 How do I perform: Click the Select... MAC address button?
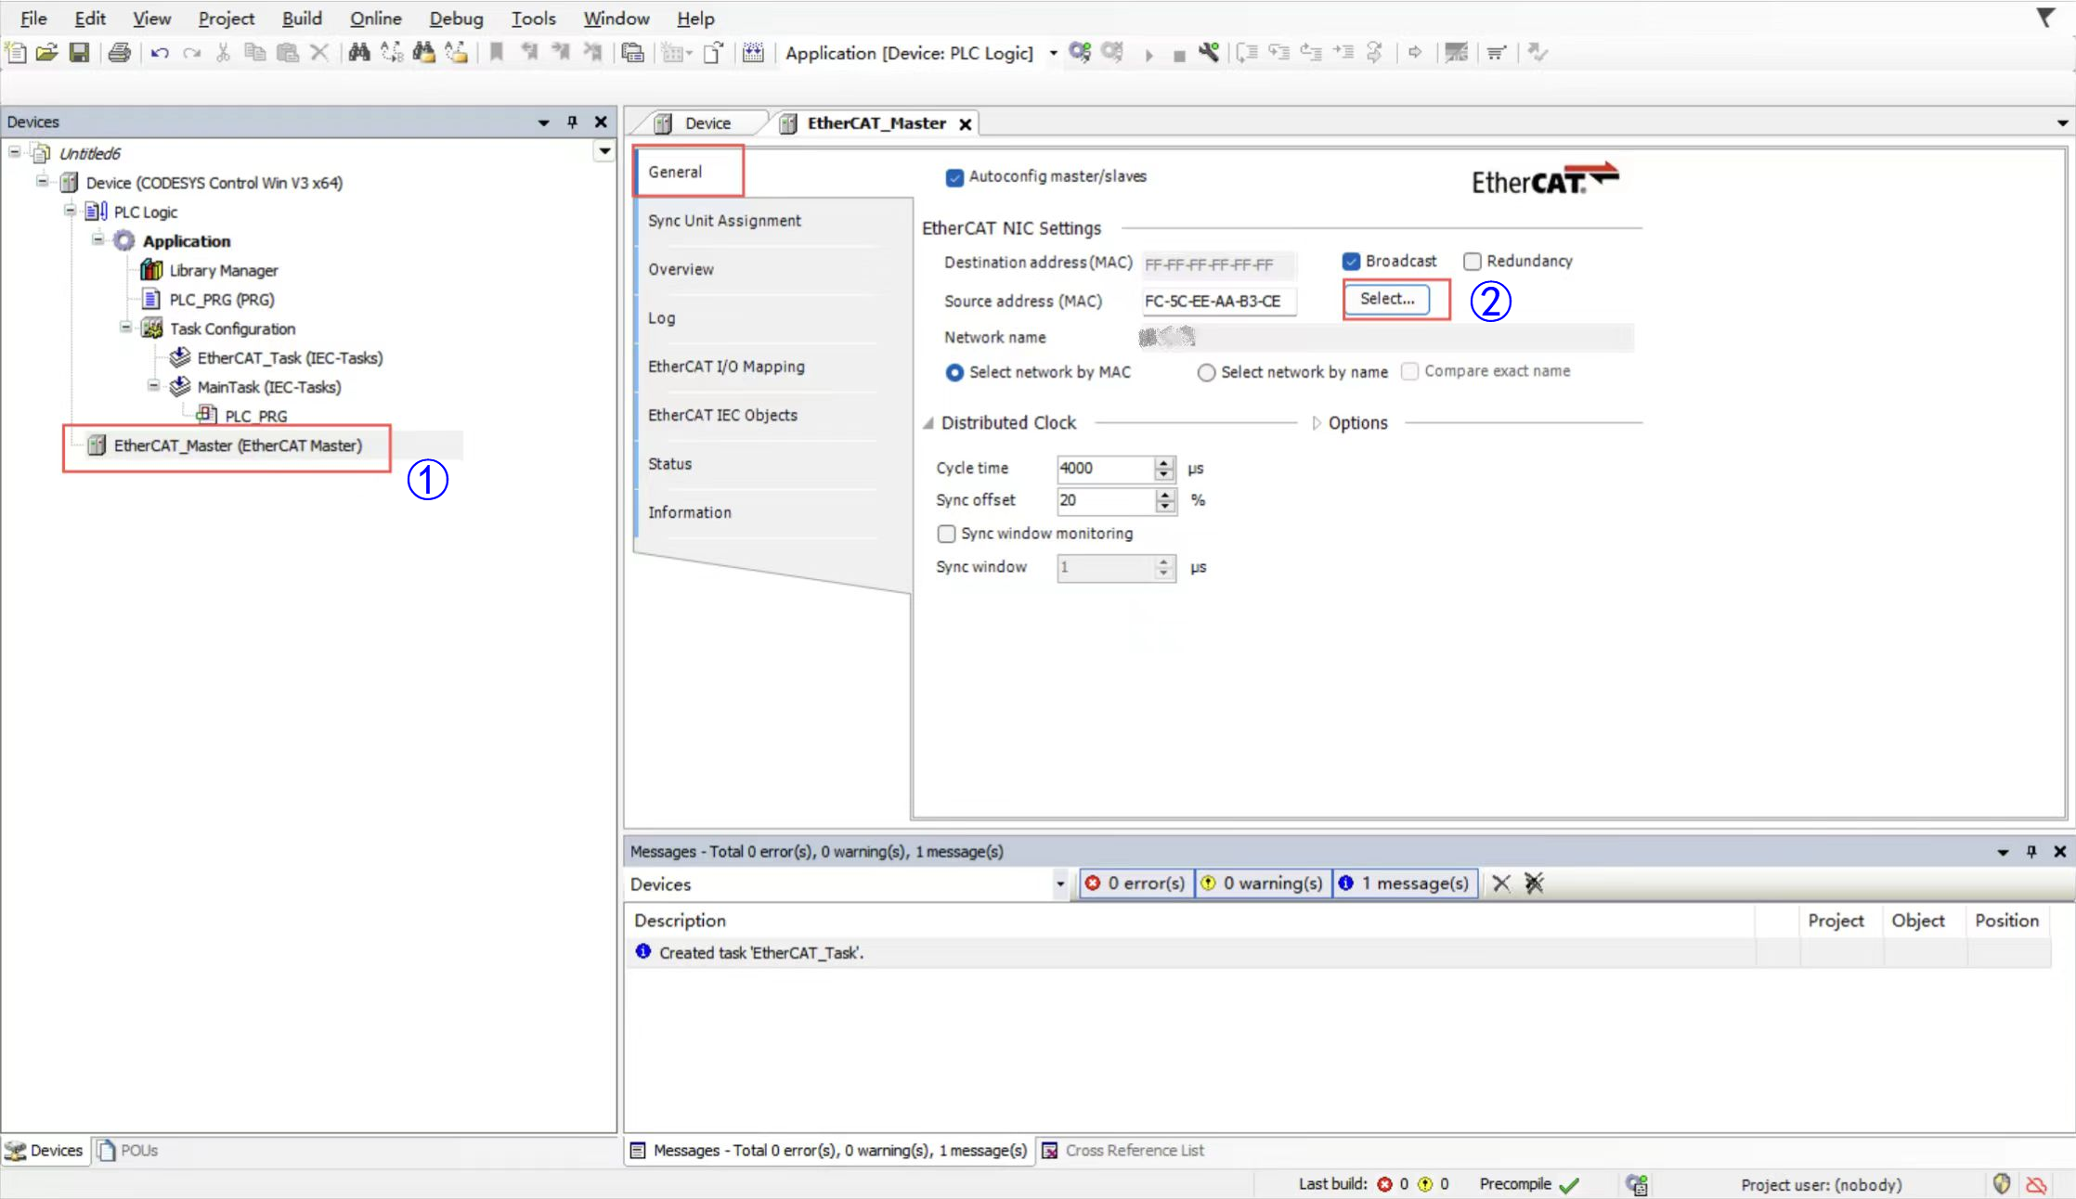[x=1387, y=299]
